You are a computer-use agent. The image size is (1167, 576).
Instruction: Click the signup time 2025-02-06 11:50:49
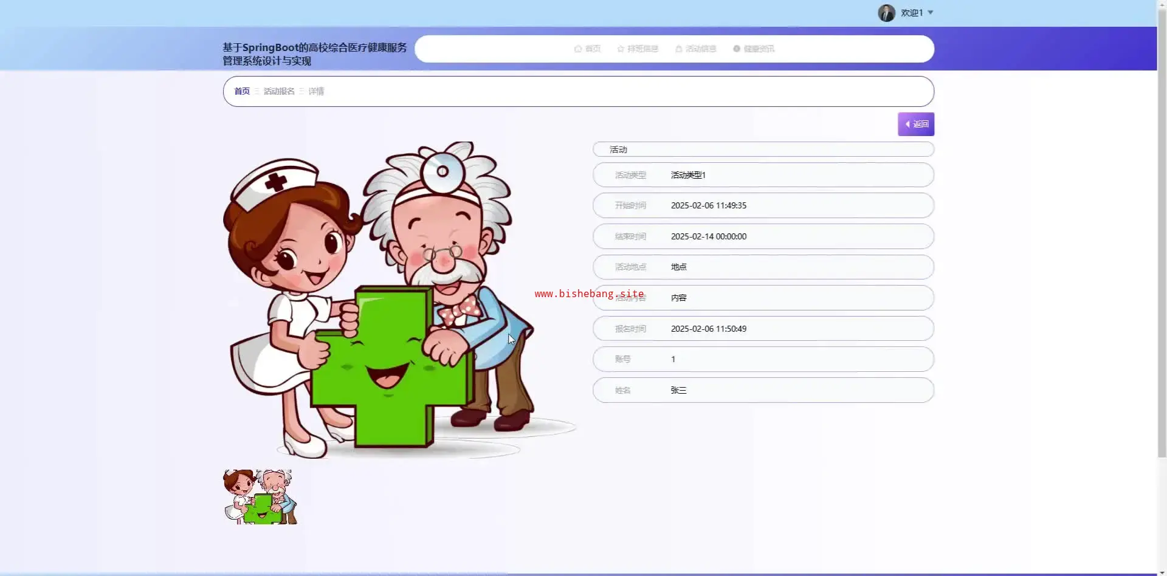(x=709, y=329)
